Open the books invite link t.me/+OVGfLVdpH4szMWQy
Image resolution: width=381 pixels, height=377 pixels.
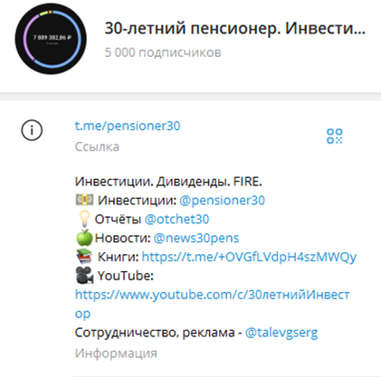coord(249,257)
